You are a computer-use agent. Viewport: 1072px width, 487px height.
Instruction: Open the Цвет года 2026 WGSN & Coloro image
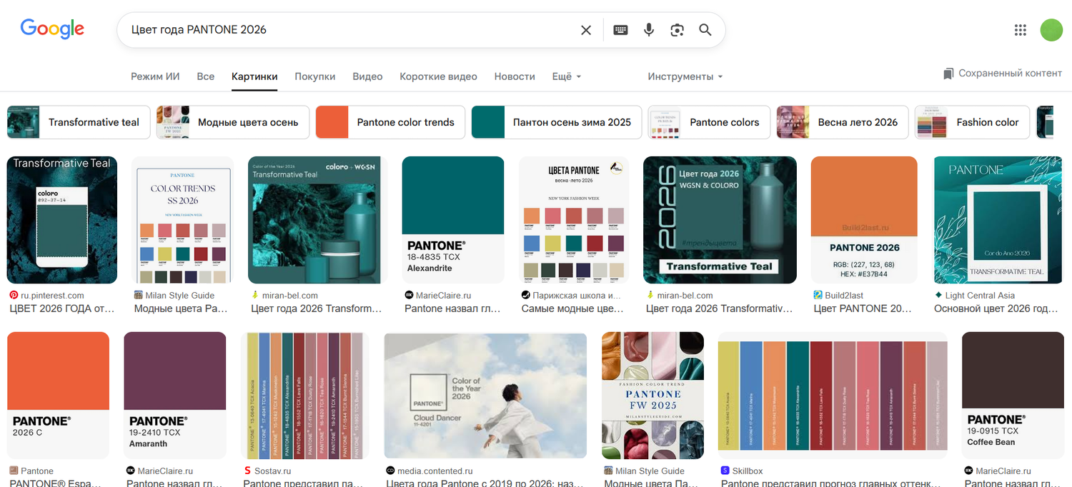[x=720, y=220]
